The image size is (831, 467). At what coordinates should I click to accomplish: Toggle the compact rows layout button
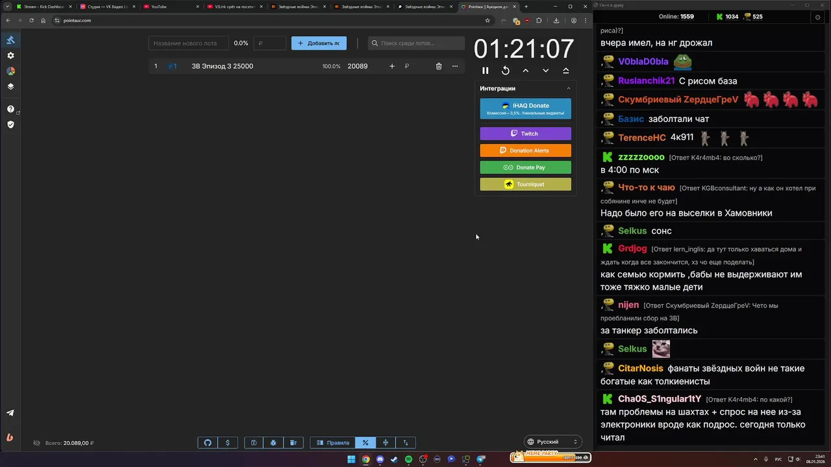386,443
